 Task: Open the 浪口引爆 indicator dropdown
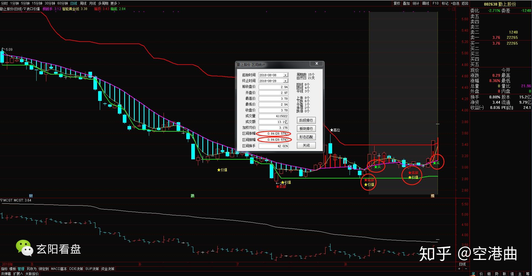tap(25, 9)
